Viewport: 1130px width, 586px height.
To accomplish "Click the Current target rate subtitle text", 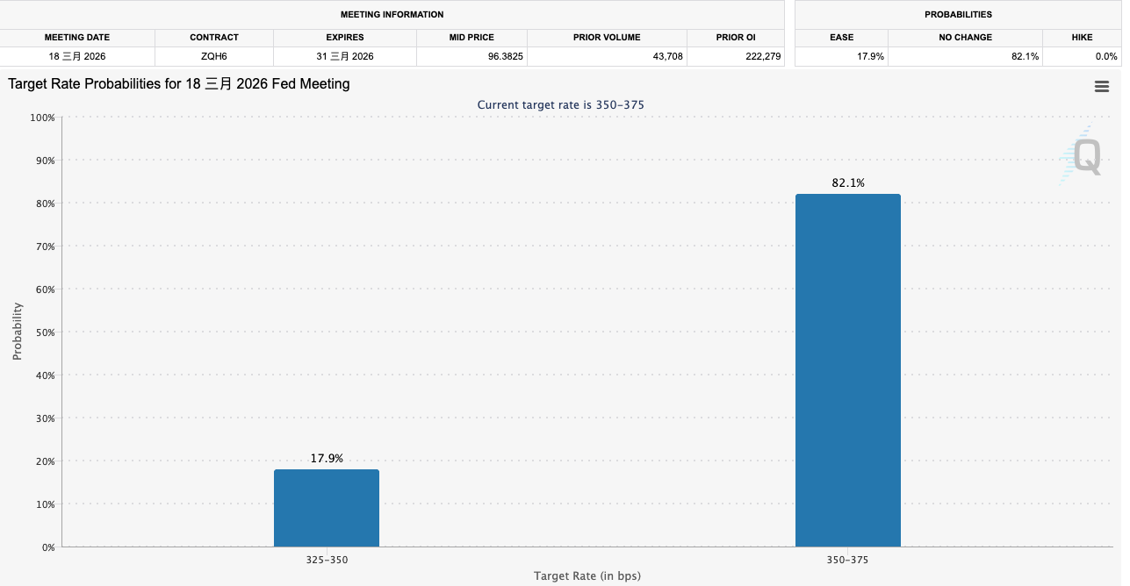I will click(561, 104).
